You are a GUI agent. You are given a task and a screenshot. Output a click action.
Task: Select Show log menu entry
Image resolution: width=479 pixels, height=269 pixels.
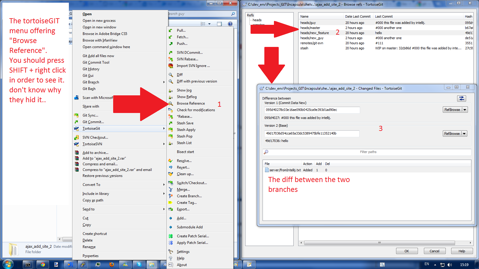click(184, 90)
